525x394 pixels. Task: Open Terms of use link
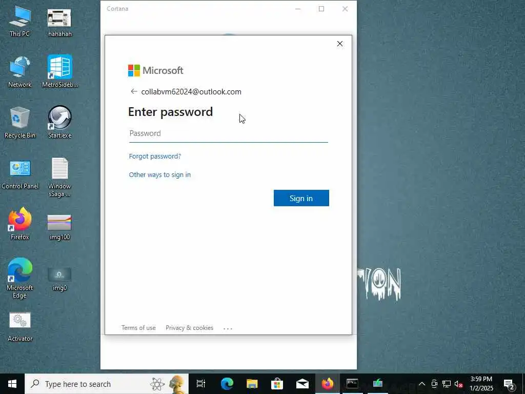138,328
